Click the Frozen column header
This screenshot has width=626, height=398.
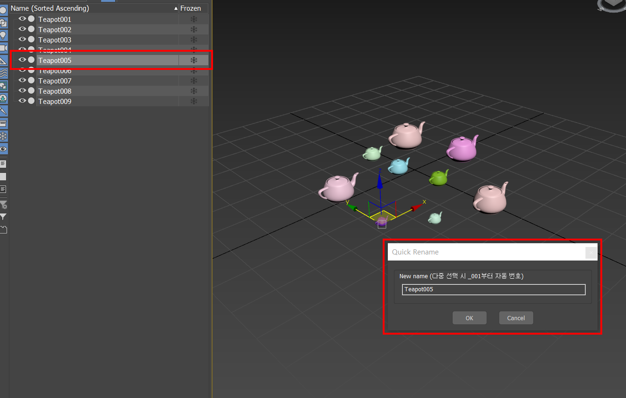coord(193,8)
